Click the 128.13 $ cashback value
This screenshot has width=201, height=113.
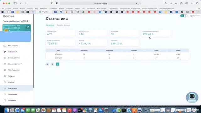(116, 43)
